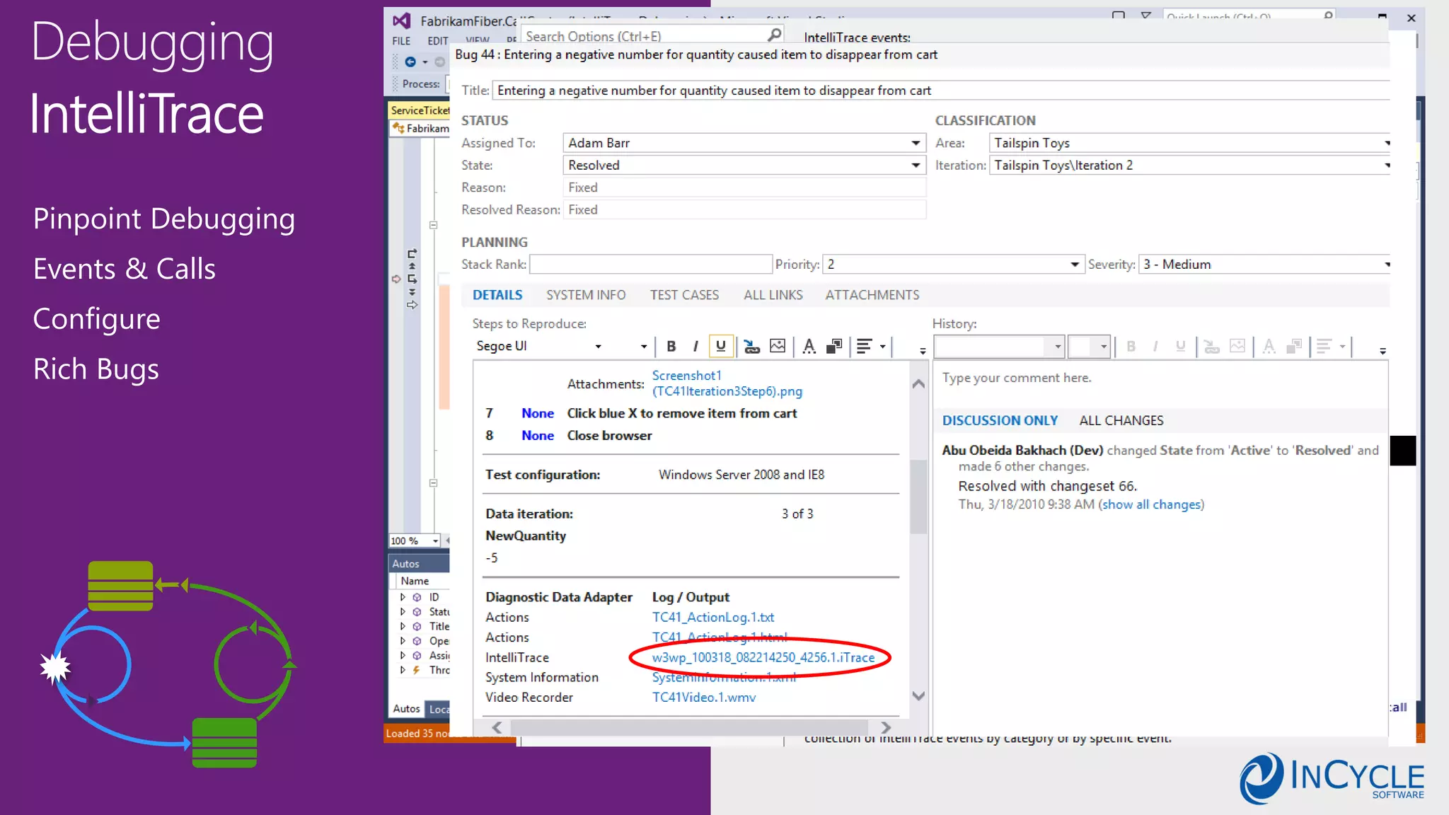Image resolution: width=1449 pixels, height=815 pixels.
Task: Open font color in Steps to Reproduce toolbar
Action: point(809,346)
